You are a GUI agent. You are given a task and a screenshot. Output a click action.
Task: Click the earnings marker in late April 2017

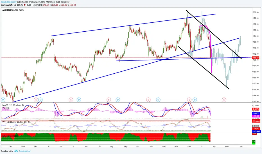(x=71, y=100)
